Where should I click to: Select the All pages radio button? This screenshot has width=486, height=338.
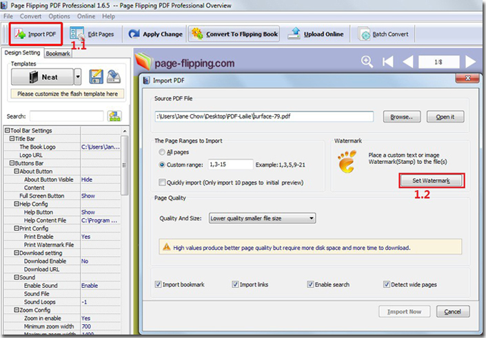pyautogui.click(x=162, y=152)
